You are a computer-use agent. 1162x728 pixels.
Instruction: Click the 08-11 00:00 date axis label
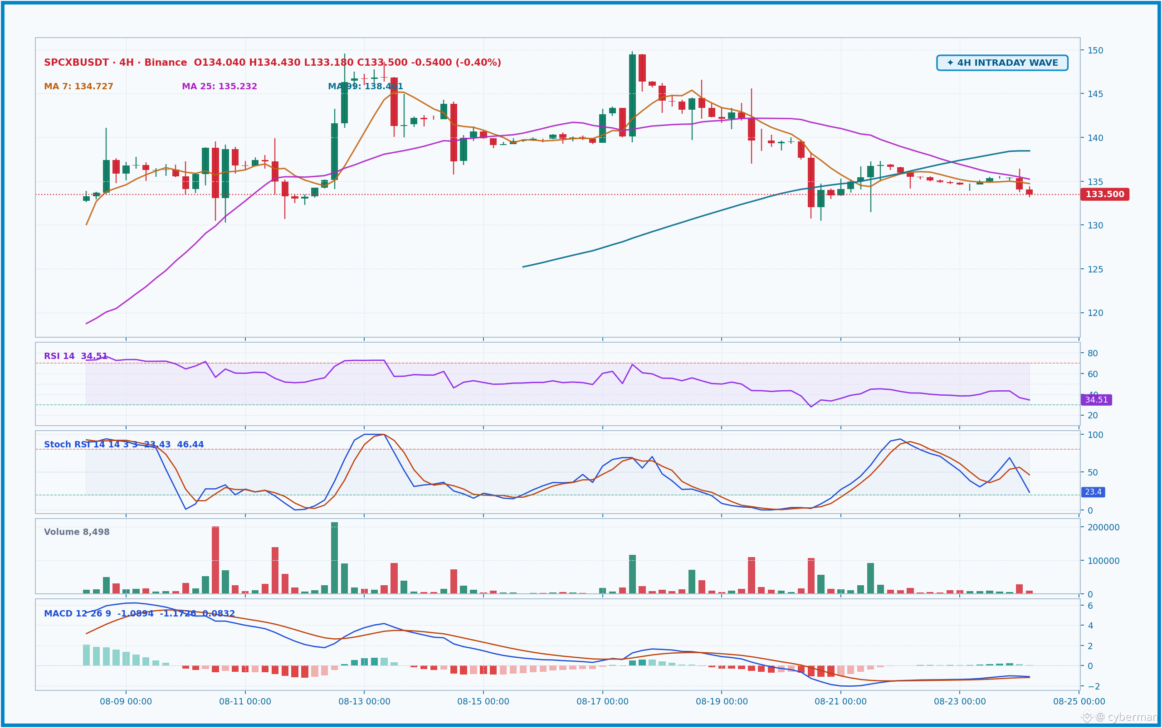point(245,702)
